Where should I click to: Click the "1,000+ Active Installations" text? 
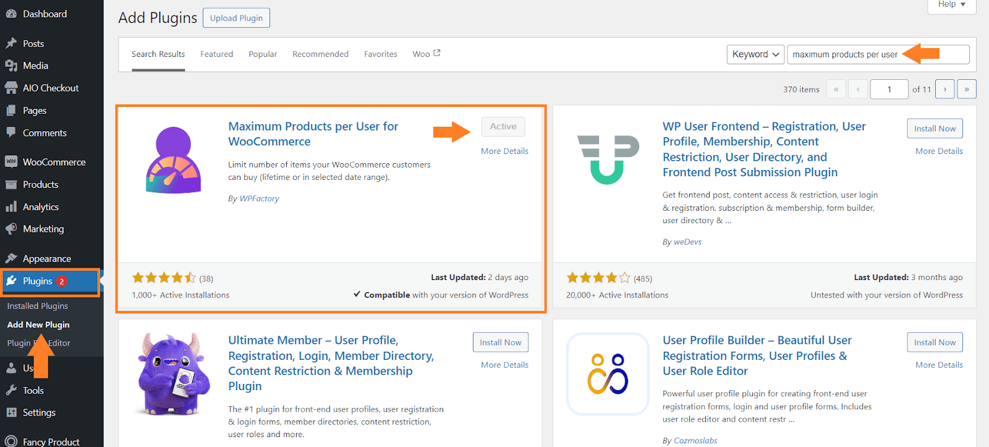click(x=180, y=295)
